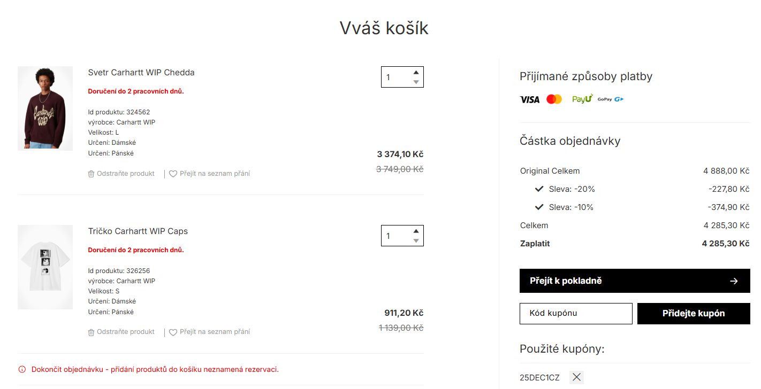Click the heart icon for Tričko Caps wishlist
Screen dimensions: 761x389
tap(173, 332)
